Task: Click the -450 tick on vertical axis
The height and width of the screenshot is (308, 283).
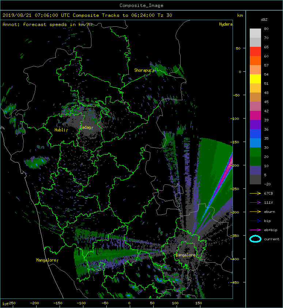Action: tap(234, 282)
